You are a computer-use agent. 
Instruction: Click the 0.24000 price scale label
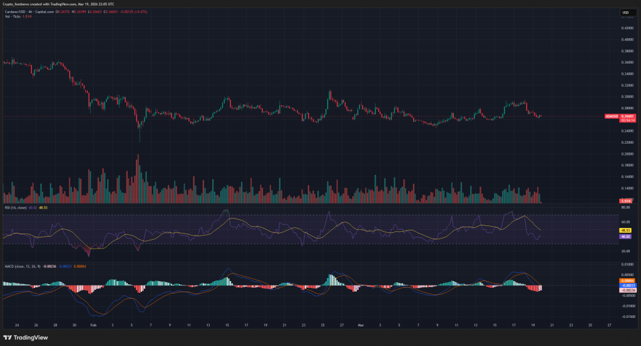627,131
